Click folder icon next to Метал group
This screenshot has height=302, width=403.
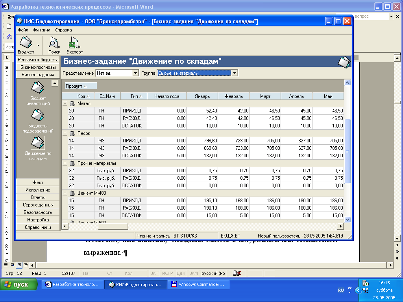coord(72,103)
